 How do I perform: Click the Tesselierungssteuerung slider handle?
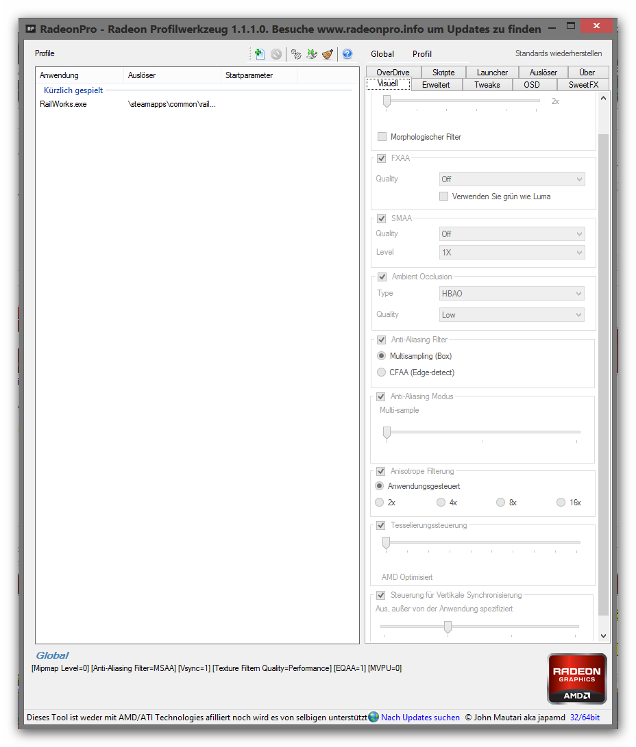(x=387, y=543)
